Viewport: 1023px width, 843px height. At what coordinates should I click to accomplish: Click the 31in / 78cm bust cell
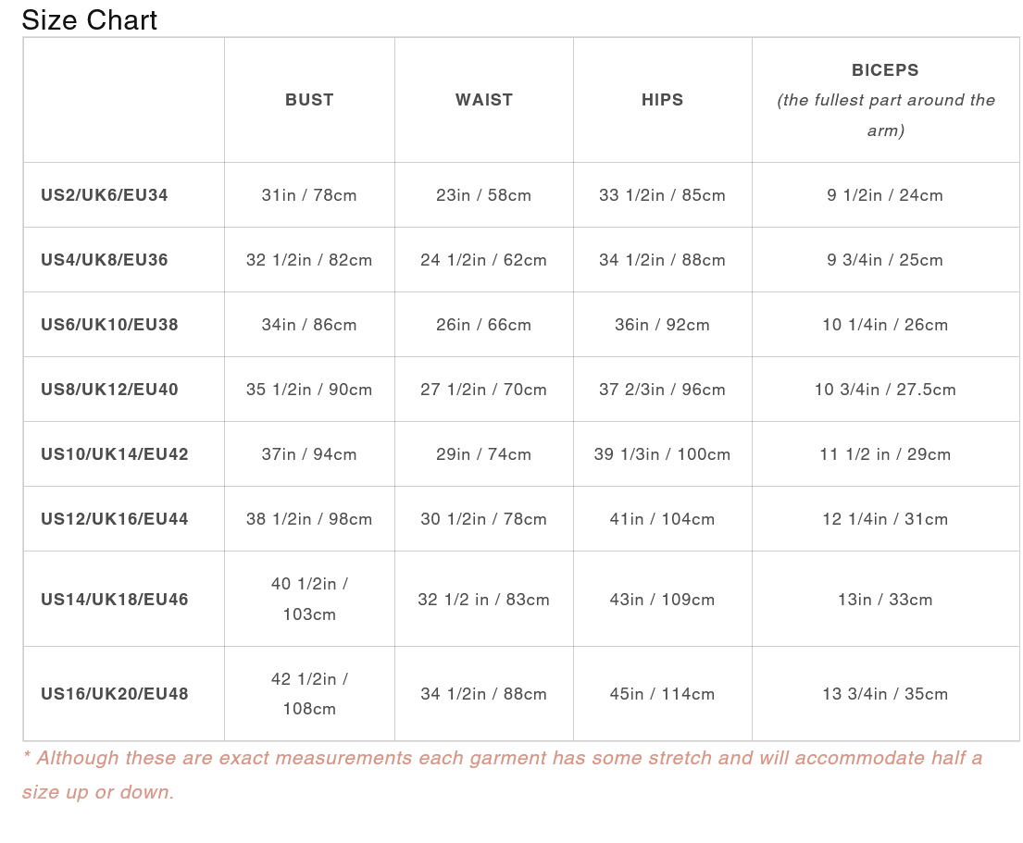(x=309, y=195)
